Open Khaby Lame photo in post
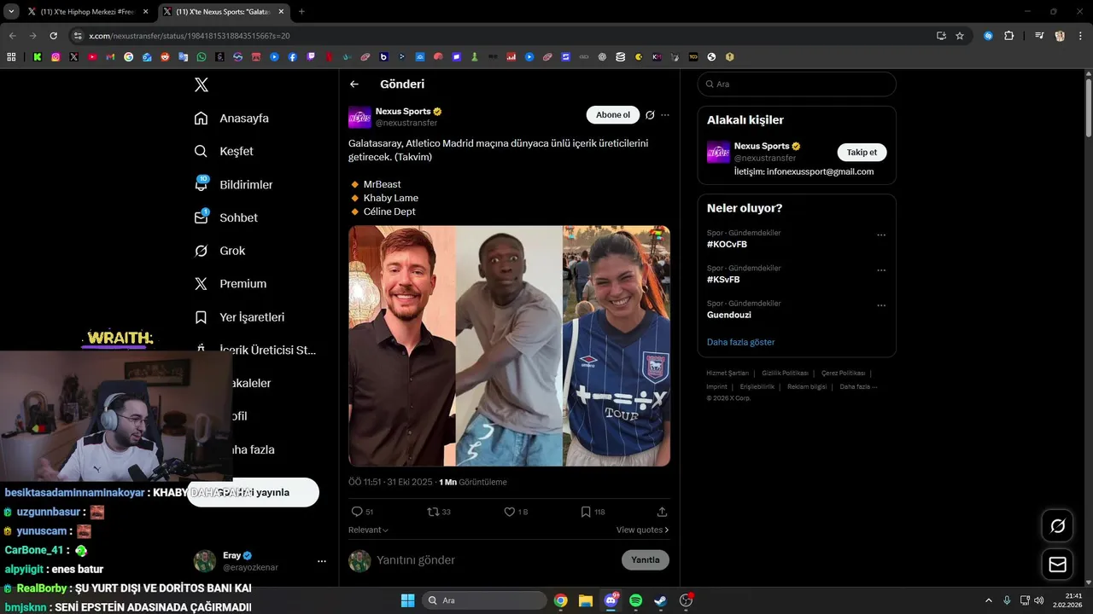Viewport: 1093px width, 614px height. [509, 345]
